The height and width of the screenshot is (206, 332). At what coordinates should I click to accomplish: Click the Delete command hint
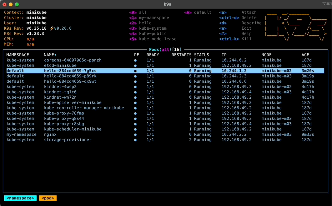(x=238, y=18)
